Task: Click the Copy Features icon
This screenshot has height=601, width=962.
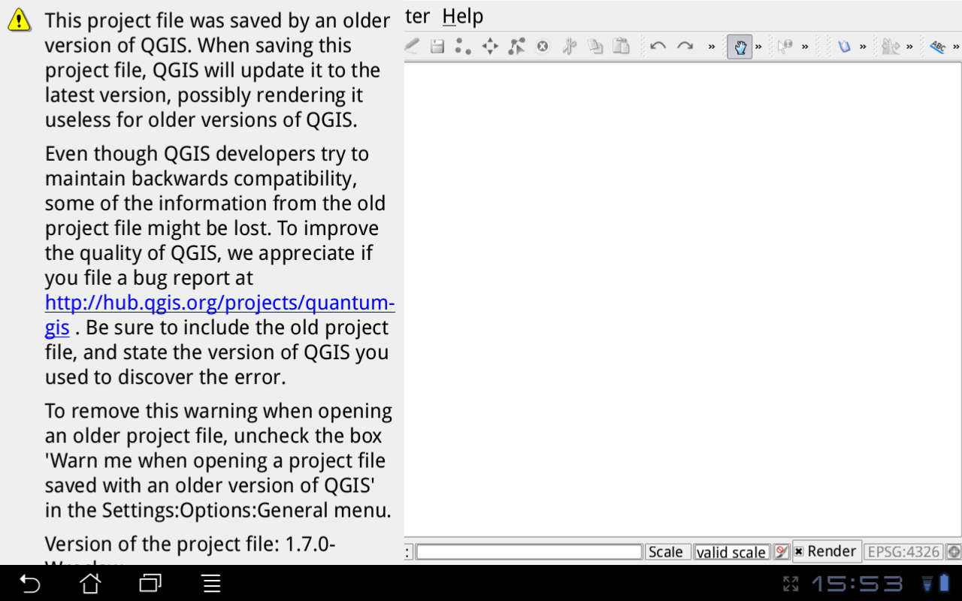Action: [595, 47]
